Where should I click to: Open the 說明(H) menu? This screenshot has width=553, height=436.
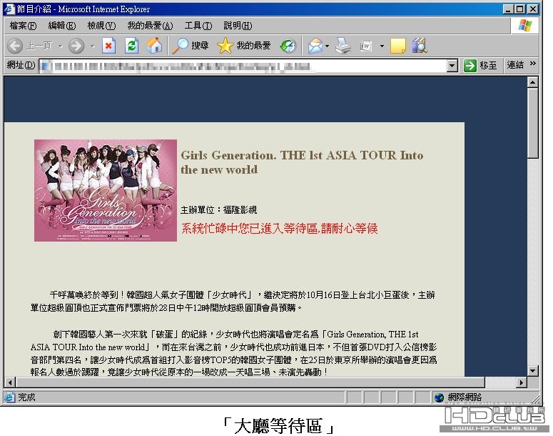click(x=238, y=26)
